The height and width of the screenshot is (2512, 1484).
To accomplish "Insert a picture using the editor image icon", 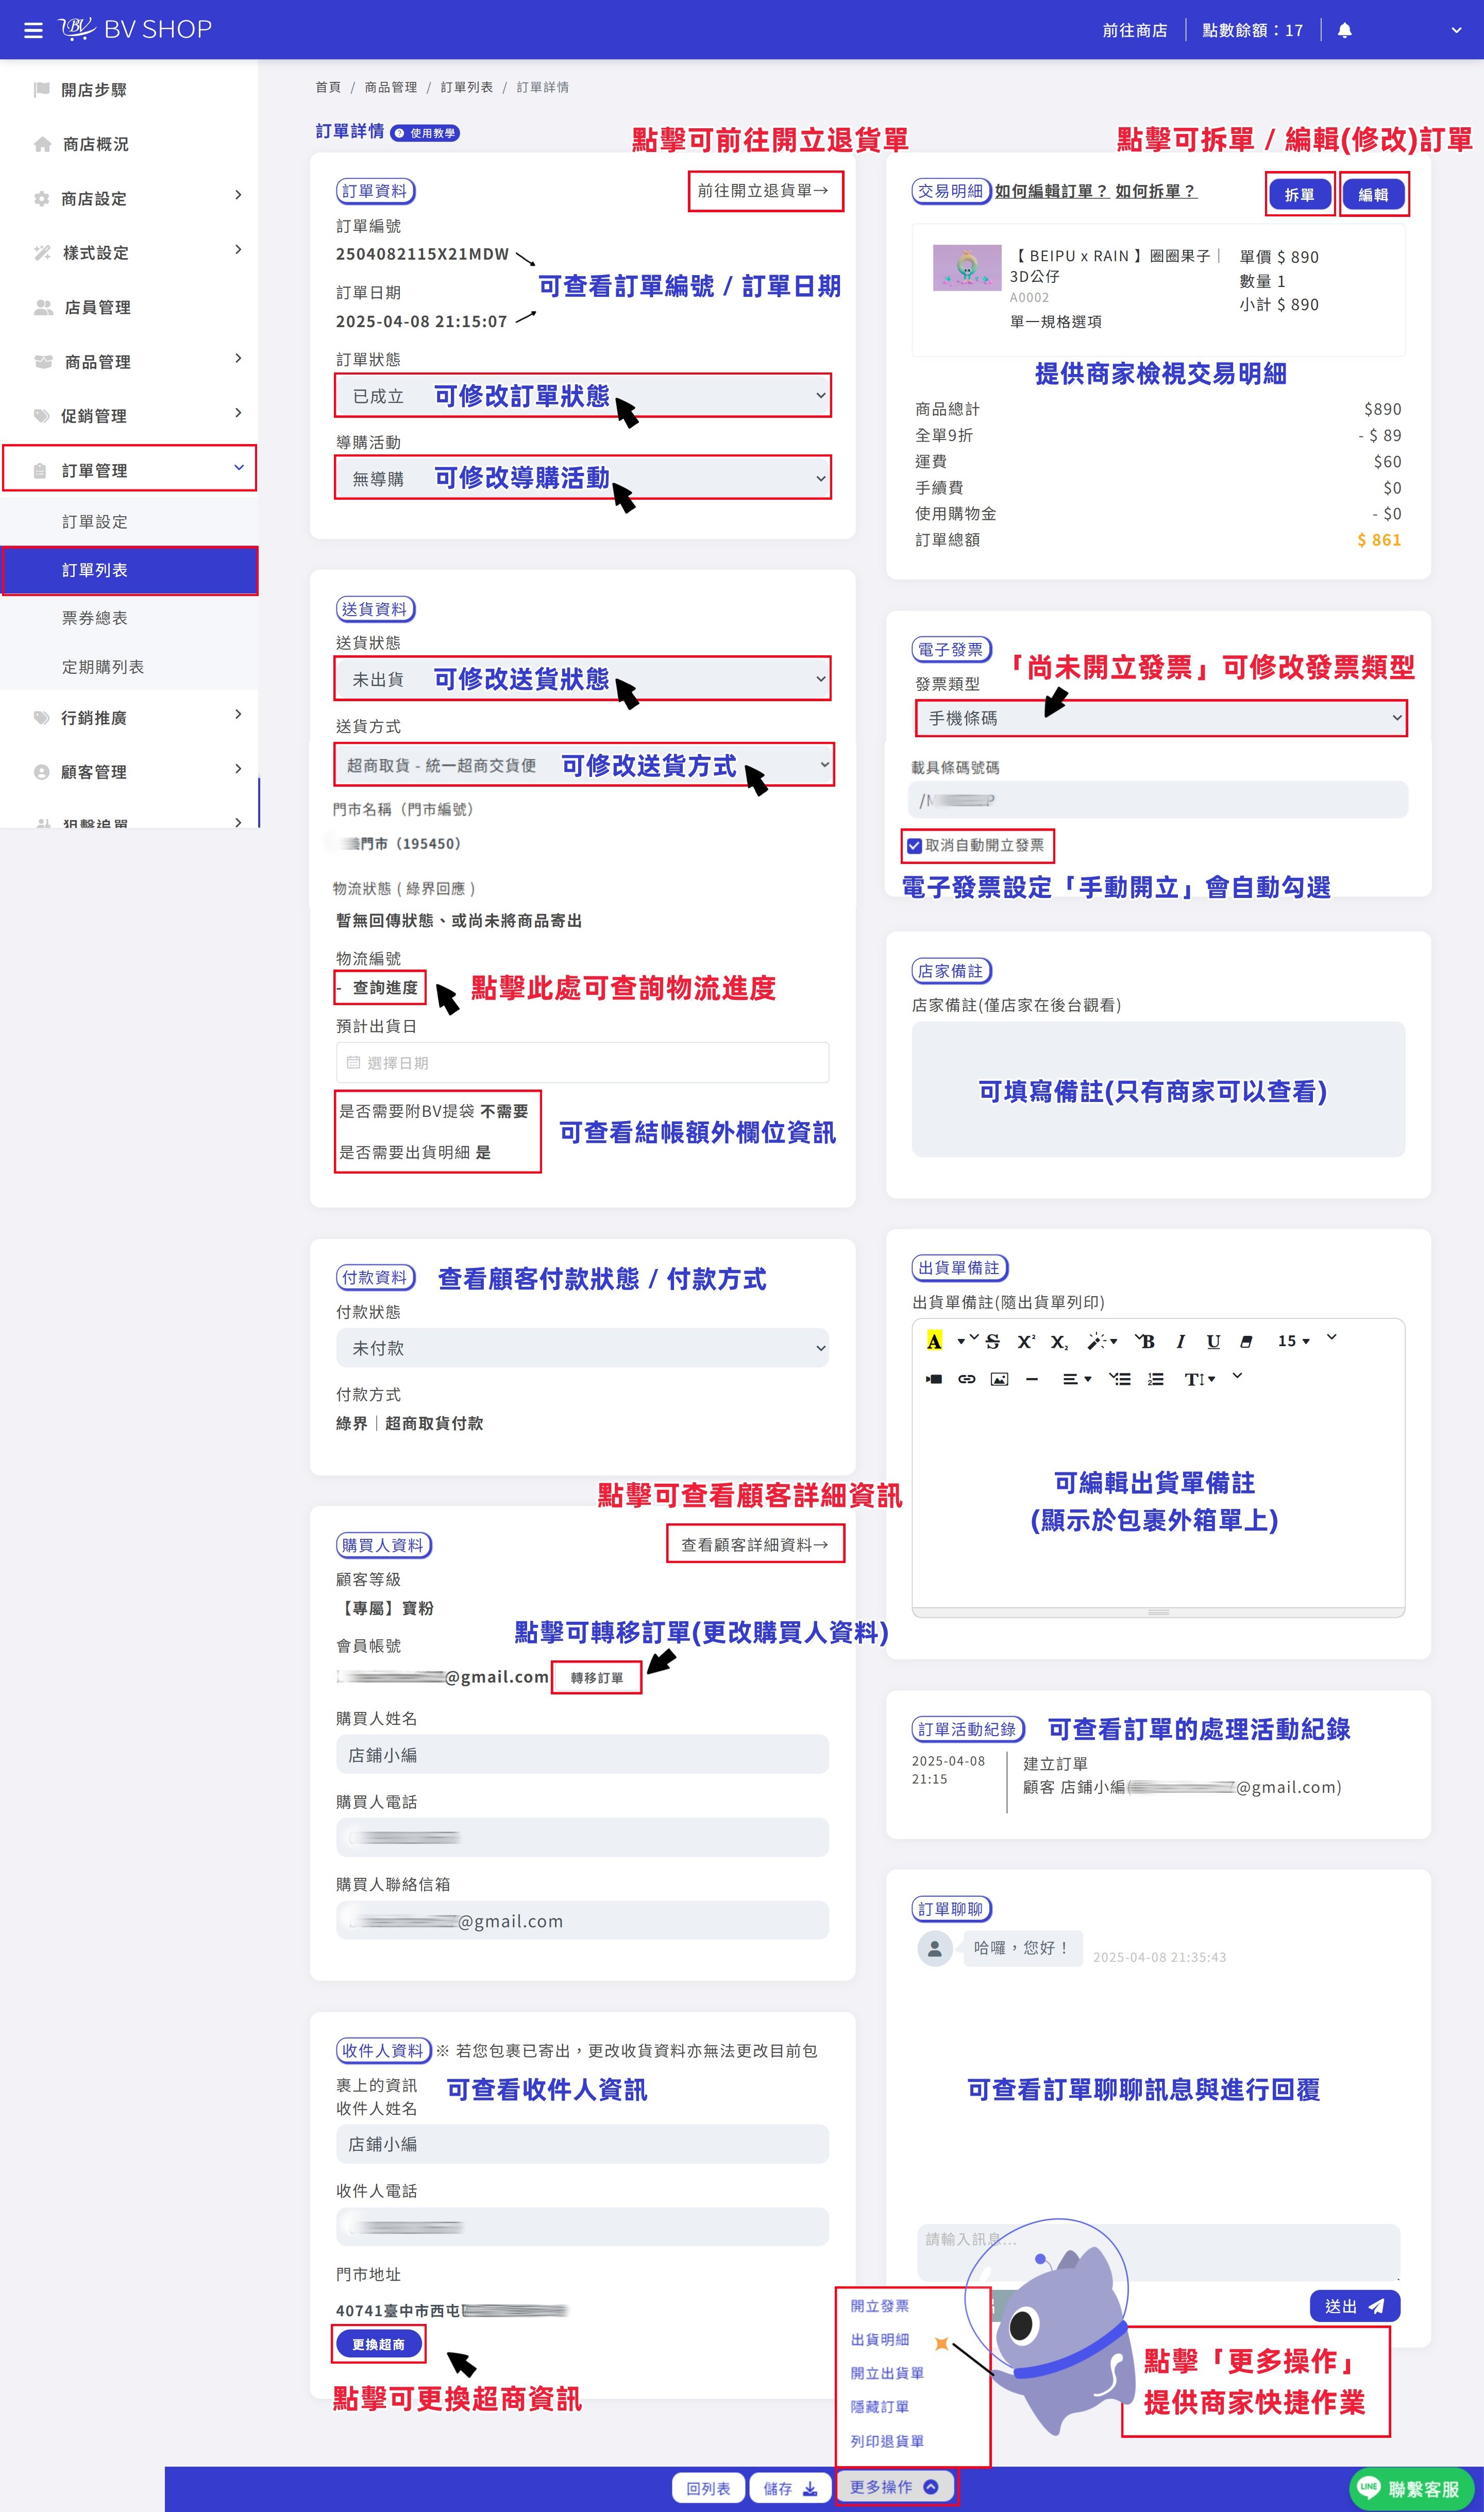I will [999, 1380].
